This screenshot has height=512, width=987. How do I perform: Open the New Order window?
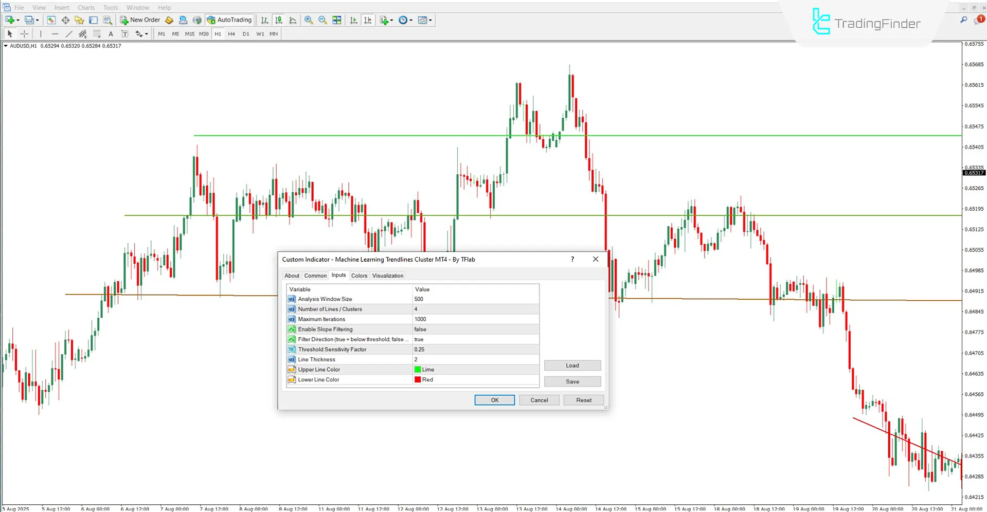pos(140,20)
